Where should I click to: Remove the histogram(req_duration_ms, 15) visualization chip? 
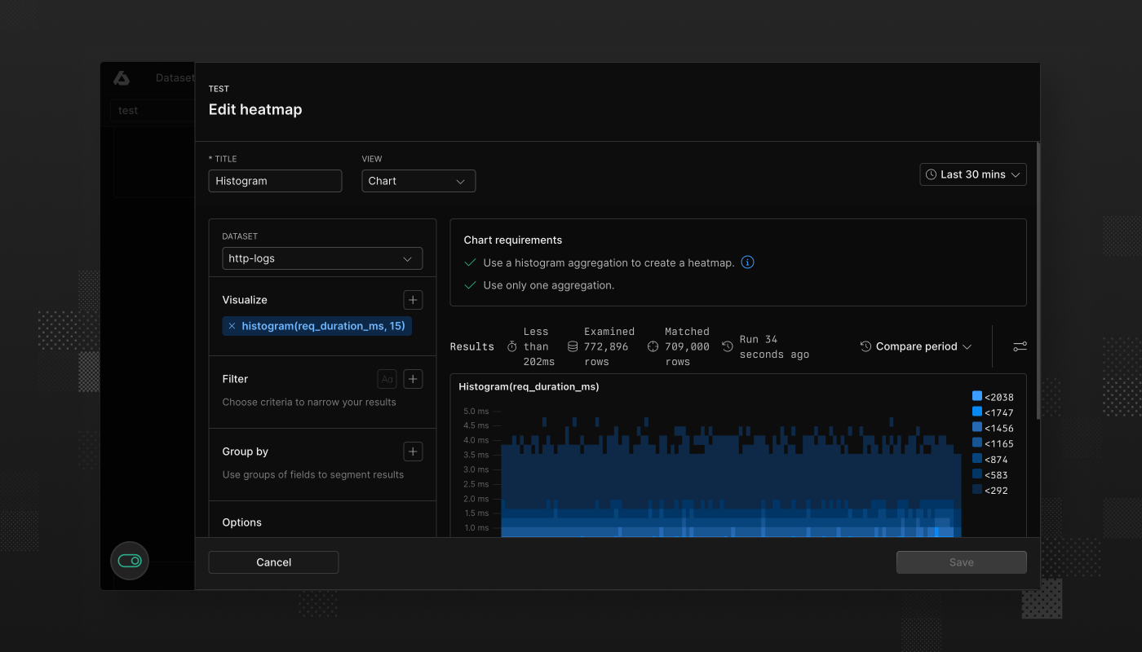point(232,325)
